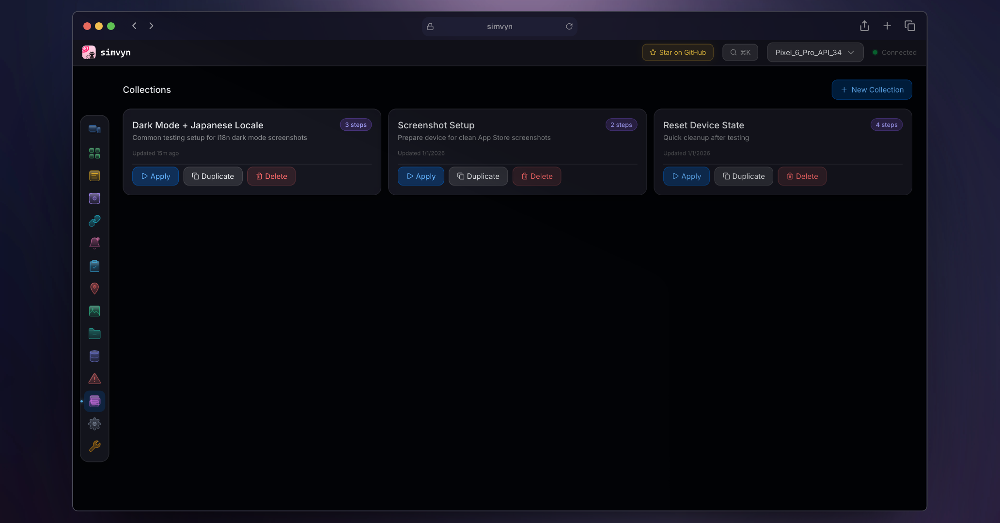The width and height of the screenshot is (1000, 523).
Task: Open the deep links chain icon
Action: point(94,221)
